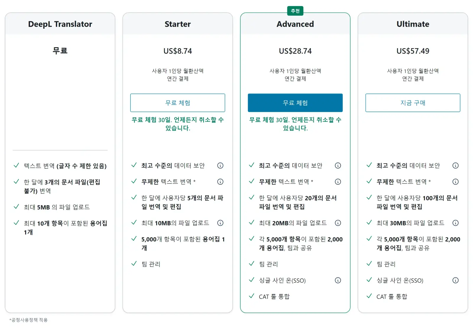The height and width of the screenshot is (329, 473).
Task: Click info icon next to Ultimate SSO
Action: point(456,280)
